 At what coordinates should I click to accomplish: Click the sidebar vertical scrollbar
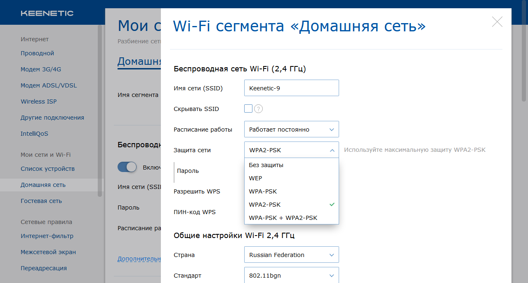(x=100, y=111)
